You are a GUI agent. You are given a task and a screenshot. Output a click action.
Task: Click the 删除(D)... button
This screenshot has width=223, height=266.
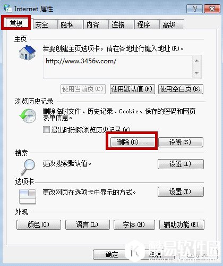click(x=132, y=142)
